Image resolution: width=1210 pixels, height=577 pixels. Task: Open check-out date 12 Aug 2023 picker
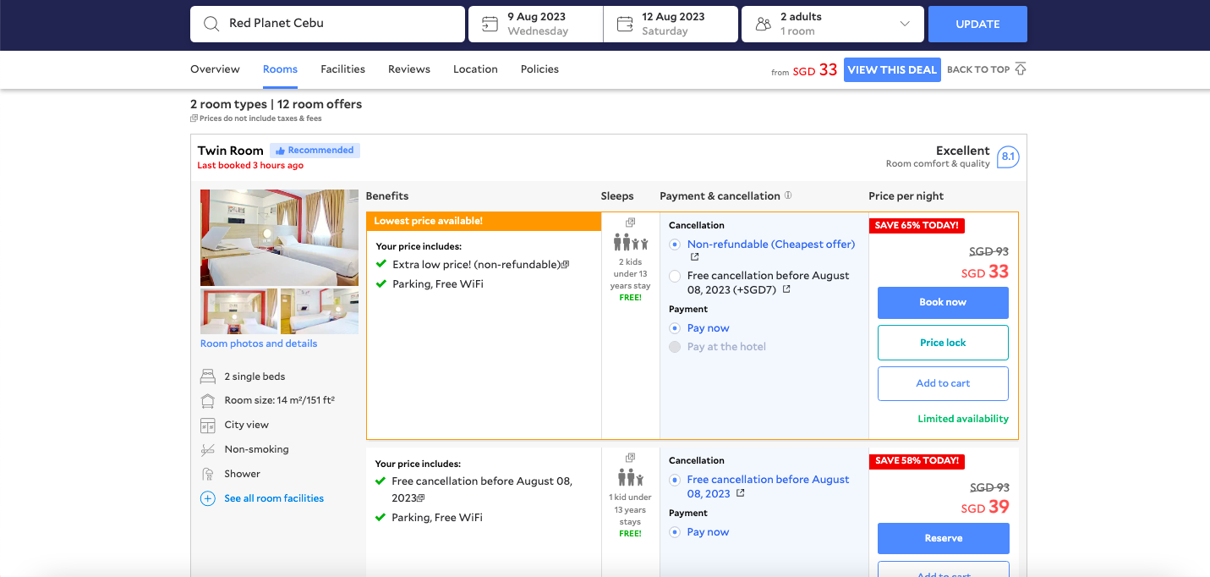point(671,24)
